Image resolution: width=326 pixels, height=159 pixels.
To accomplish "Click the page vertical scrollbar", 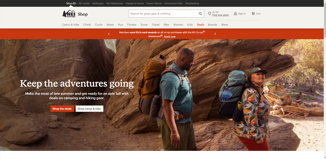I will click(325, 79).
